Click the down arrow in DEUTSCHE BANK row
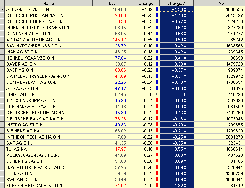The width and height of the screenshot is (245, 188). [x=157, y=119]
